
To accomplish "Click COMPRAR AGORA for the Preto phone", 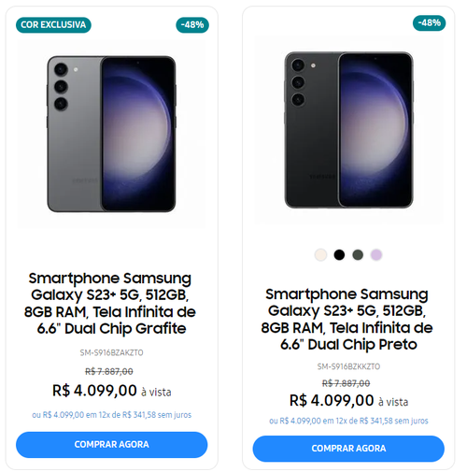I will 348,449.
